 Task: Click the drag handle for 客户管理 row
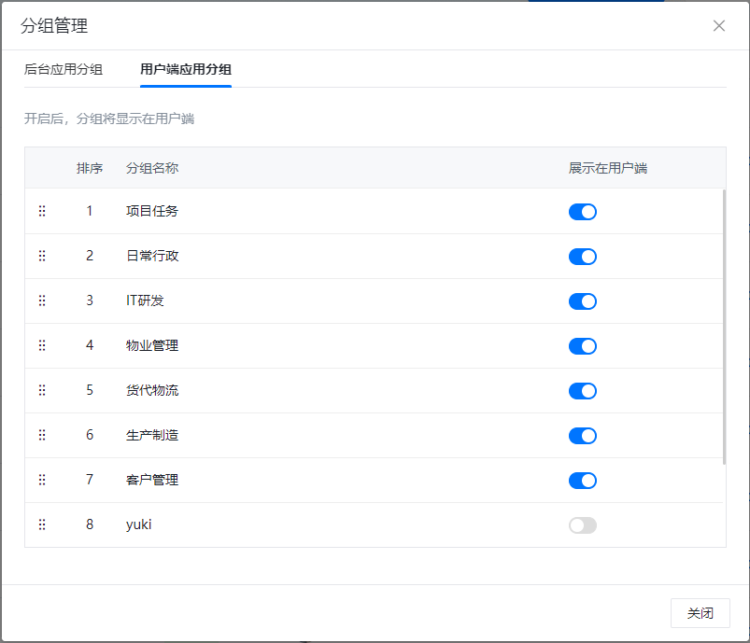pyautogui.click(x=42, y=480)
